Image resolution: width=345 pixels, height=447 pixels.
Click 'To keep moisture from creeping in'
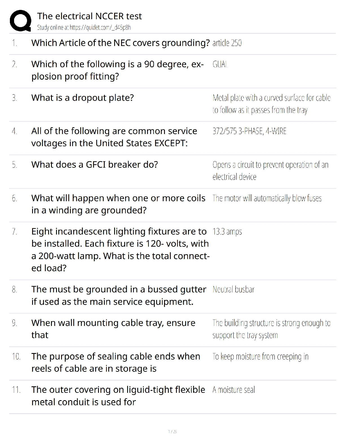coord(260,357)
